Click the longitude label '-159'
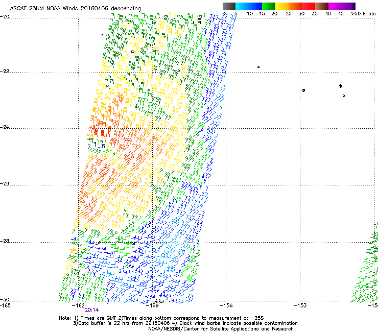Screen dimensions: 378x332 point(153,305)
